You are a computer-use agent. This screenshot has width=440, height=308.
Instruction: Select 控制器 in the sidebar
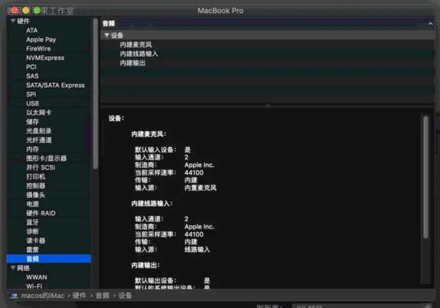tap(36, 186)
